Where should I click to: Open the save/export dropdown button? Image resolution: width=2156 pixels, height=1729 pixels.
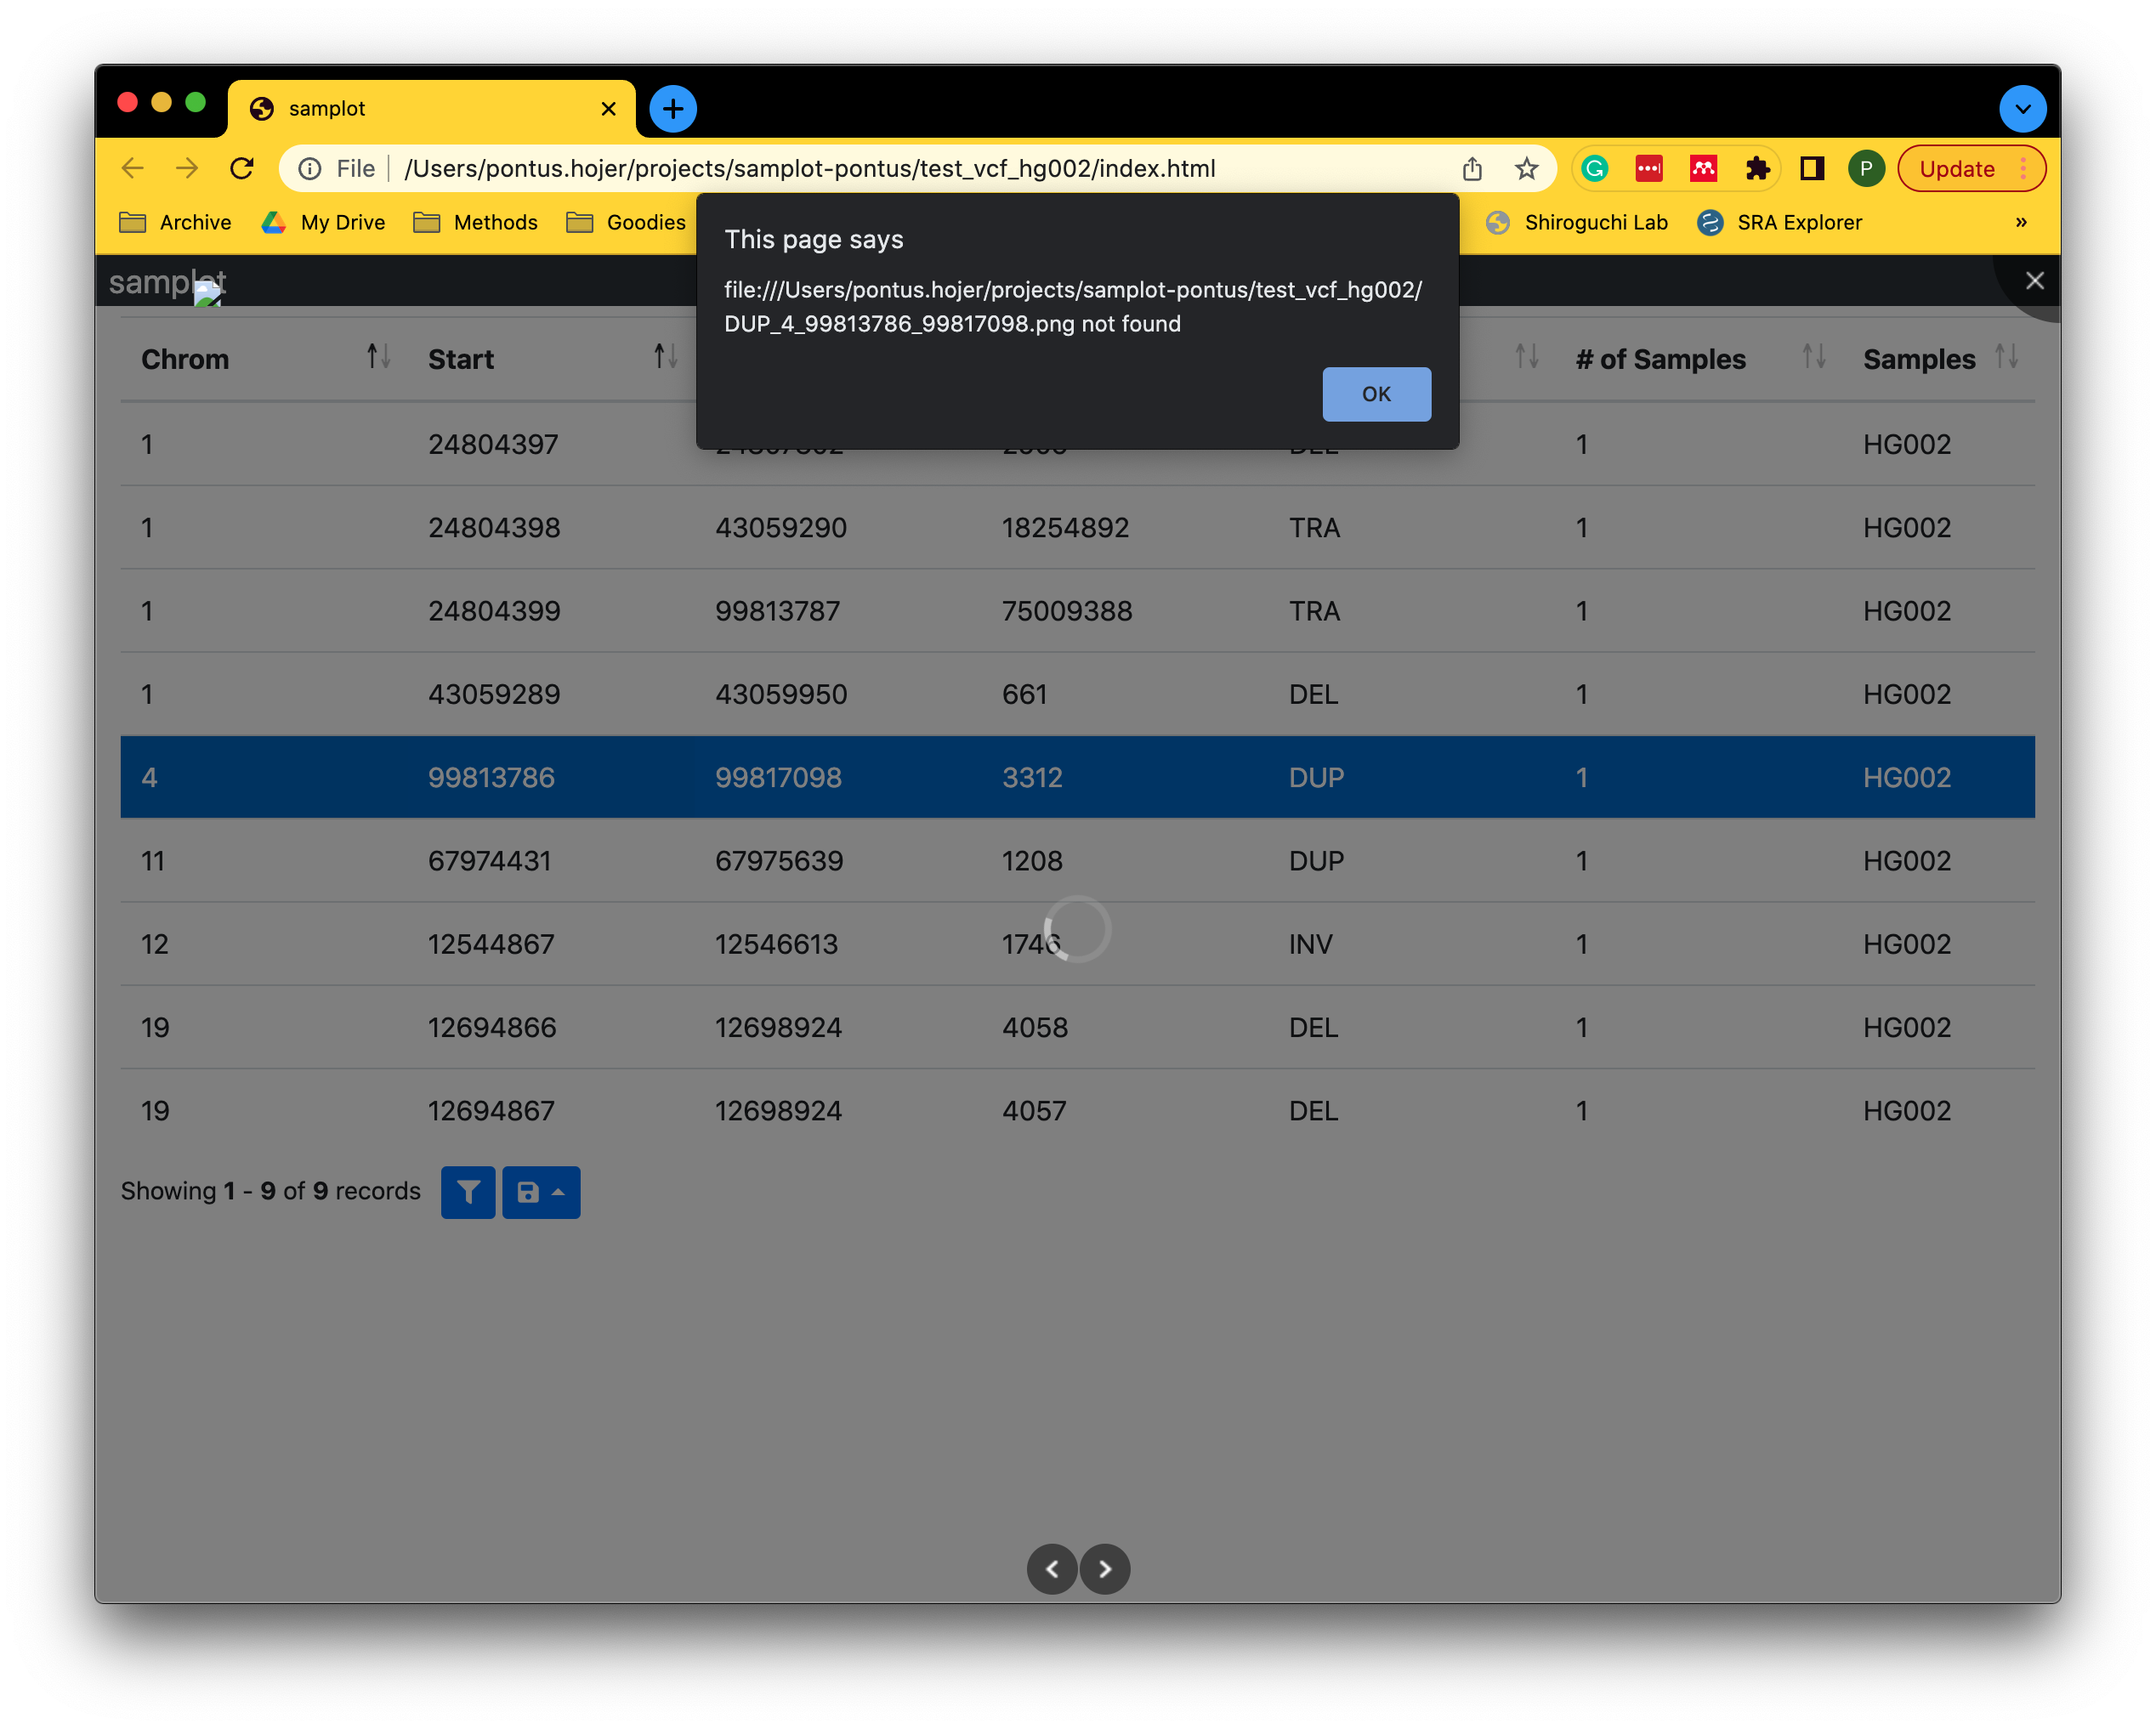(x=541, y=1192)
